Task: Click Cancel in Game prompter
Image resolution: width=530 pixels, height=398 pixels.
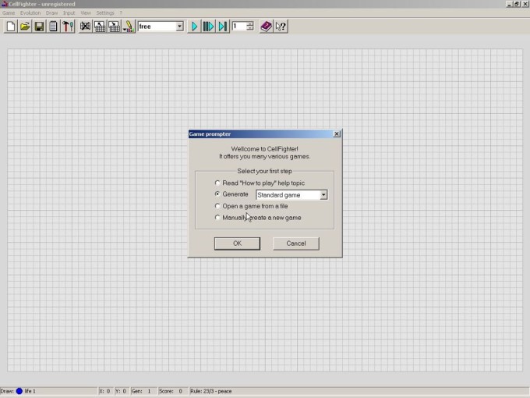Action: (x=295, y=243)
